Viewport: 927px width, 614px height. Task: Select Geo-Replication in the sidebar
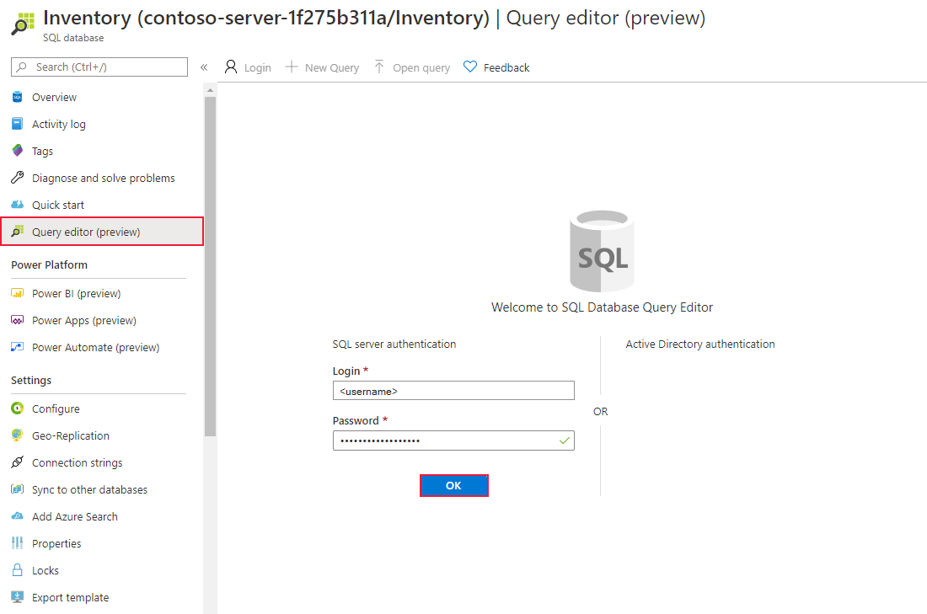coord(72,435)
